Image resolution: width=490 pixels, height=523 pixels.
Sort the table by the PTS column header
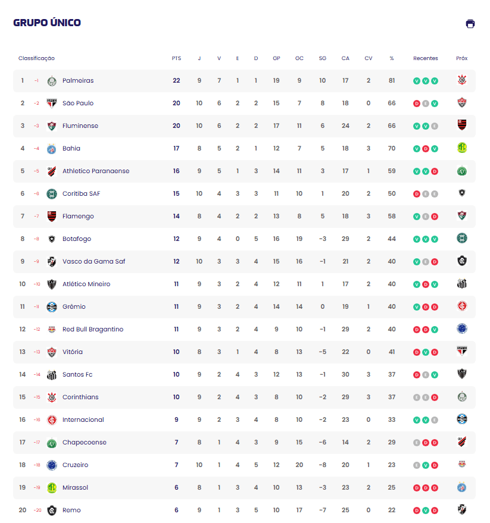coord(176,58)
